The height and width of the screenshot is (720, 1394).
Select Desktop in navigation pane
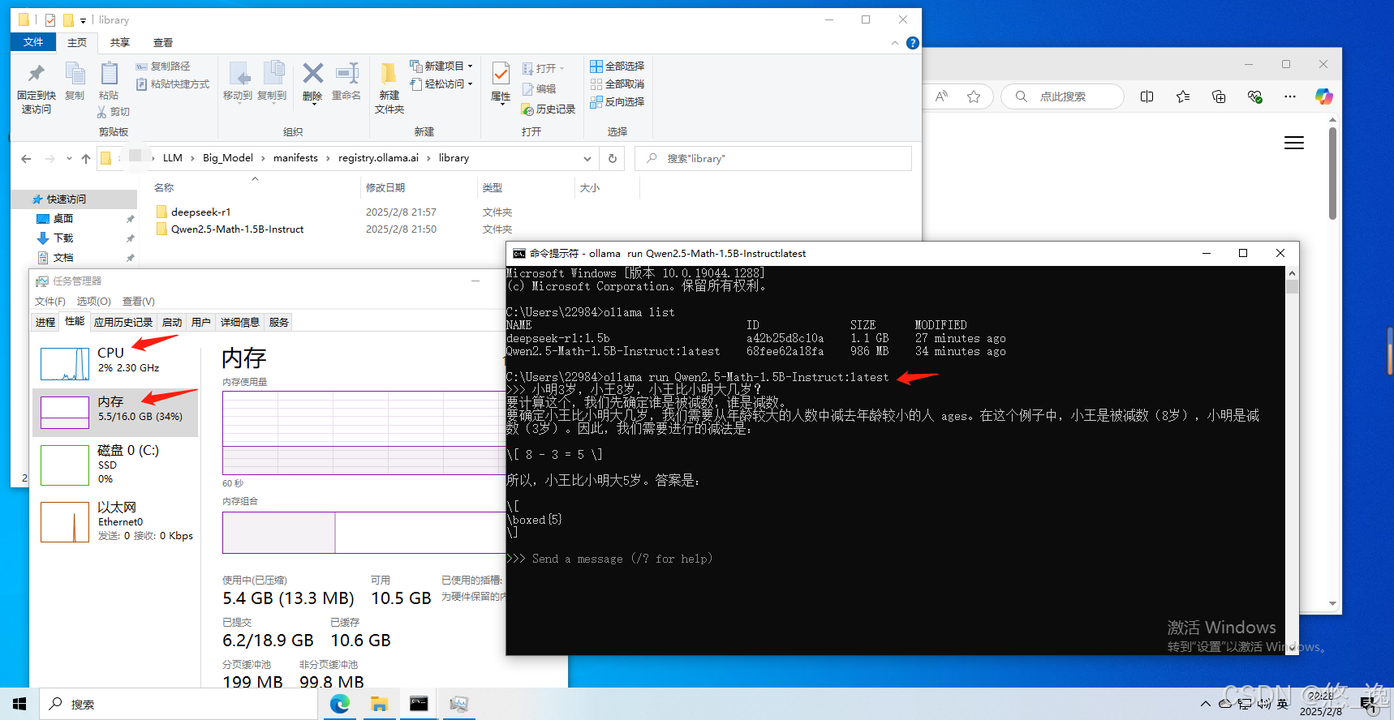coord(63,219)
